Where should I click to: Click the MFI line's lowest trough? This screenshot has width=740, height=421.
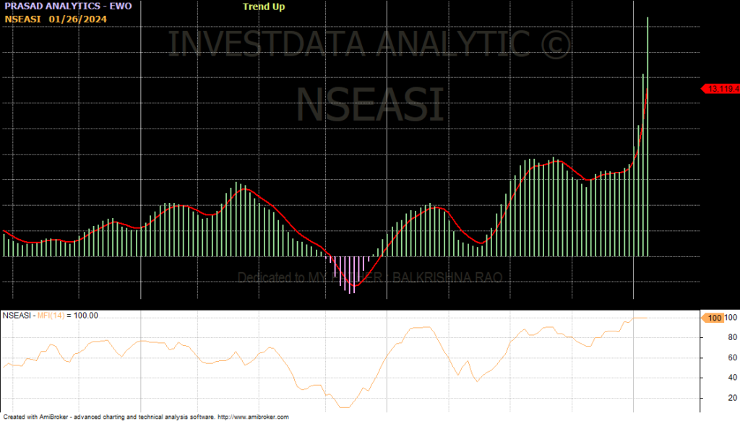343,408
